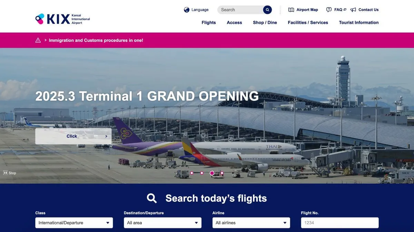Click the Terminal 1 Click button
The image size is (414, 232).
tap(73, 136)
